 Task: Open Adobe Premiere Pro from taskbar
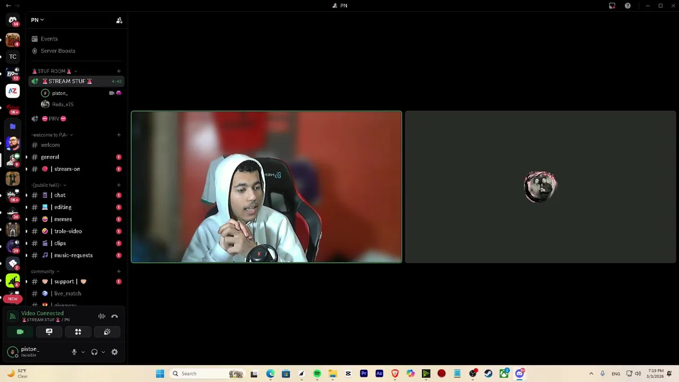(x=364, y=374)
